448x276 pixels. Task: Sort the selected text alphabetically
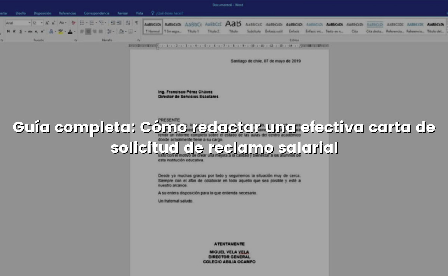pos(128,23)
